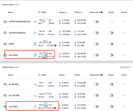Open action menu for OPPO
This screenshot has width=133, height=111.
(124, 44)
